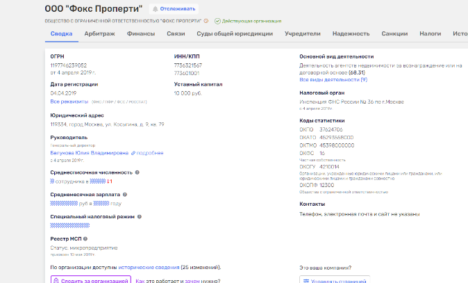Click the clock icon after full company name
This screenshot has width=468, height=283.
pyautogui.click(x=206, y=21)
